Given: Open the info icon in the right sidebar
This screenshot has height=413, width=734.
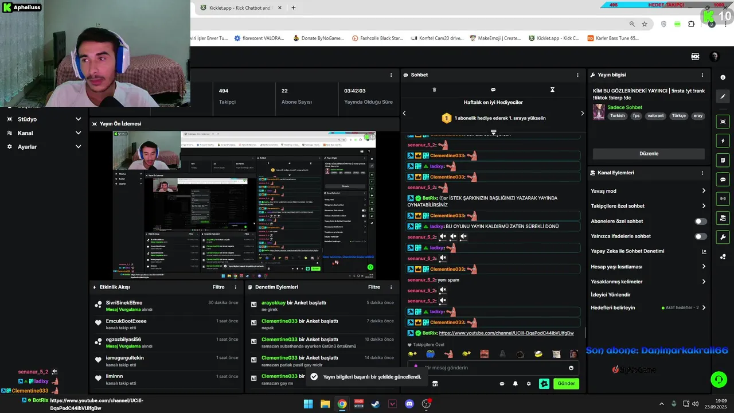Looking at the screenshot, I should [723, 77].
